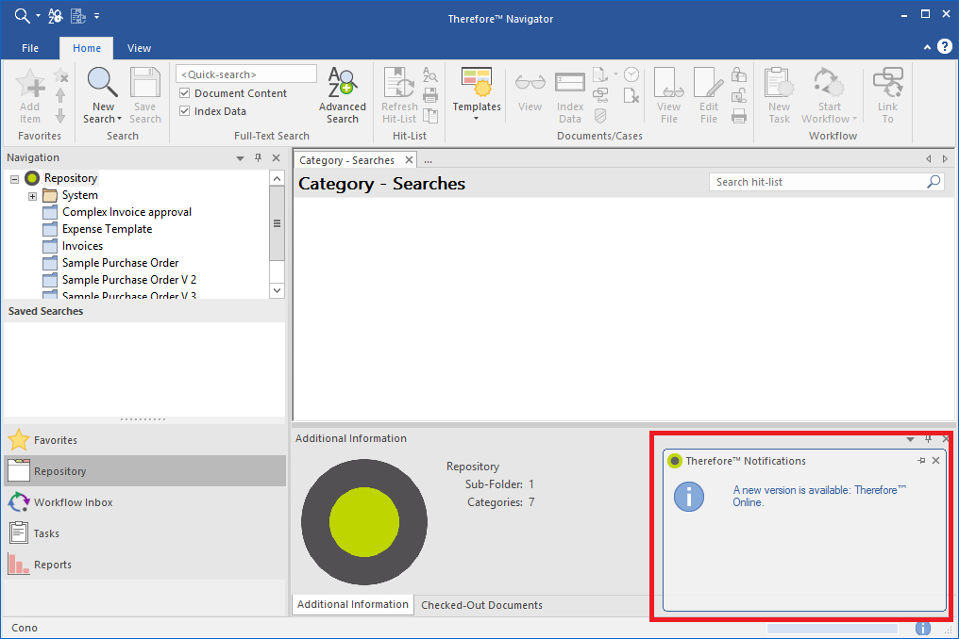Viewport: 959px width, 639px height.
Task: Open the File menu tab
Action: 30,48
